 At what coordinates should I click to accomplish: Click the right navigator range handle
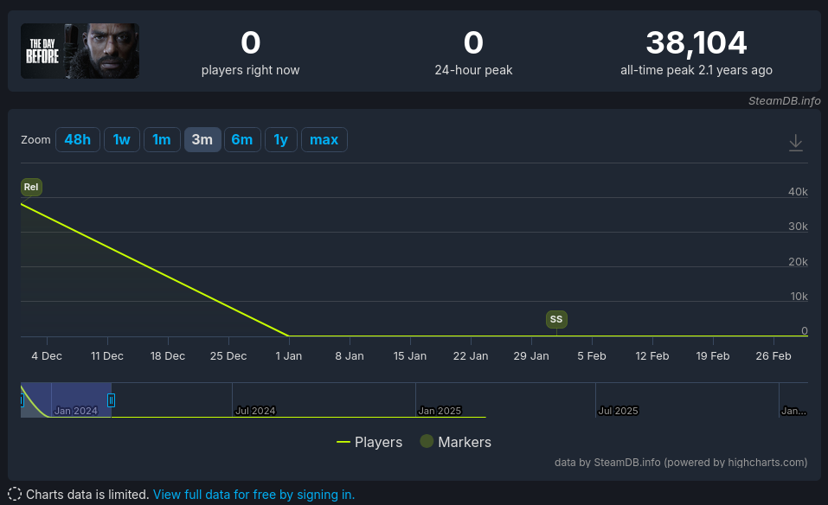click(111, 400)
